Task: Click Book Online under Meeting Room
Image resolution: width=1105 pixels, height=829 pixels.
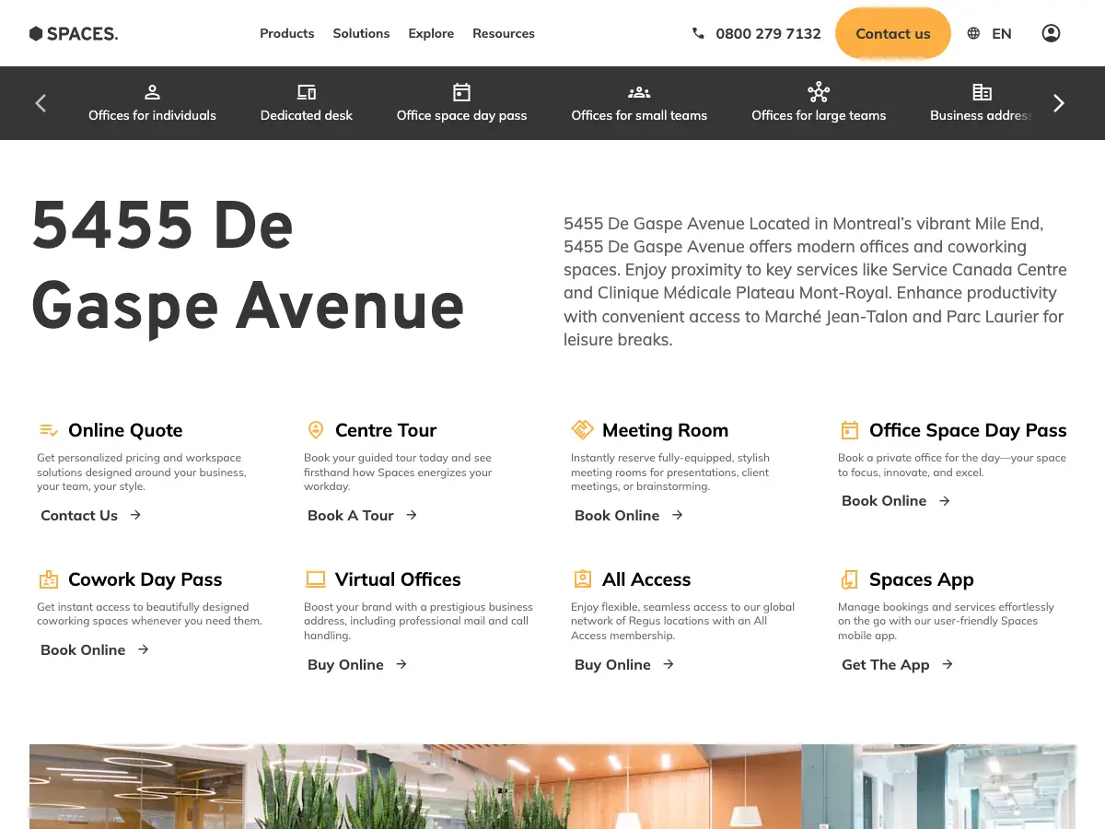Action: click(x=628, y=516)
